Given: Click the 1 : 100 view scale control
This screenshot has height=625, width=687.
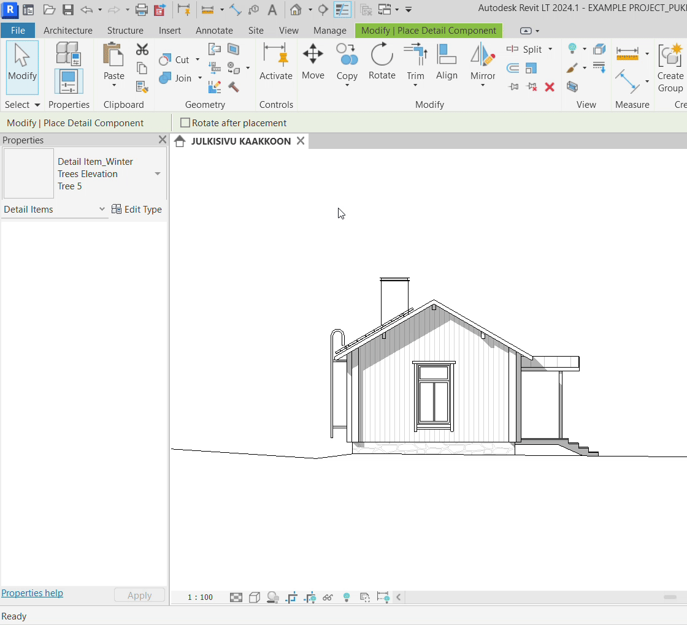Looking at the screenshot, I should pyautogui.click(x=200, y=597).
